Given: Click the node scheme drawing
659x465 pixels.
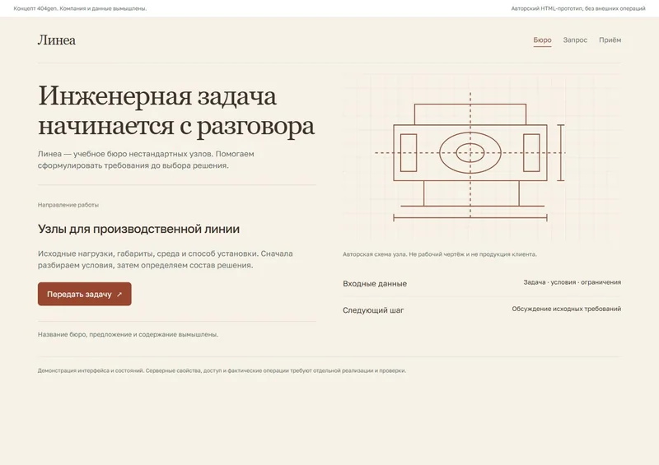Looking at the screenshot, I should (482, 158).
